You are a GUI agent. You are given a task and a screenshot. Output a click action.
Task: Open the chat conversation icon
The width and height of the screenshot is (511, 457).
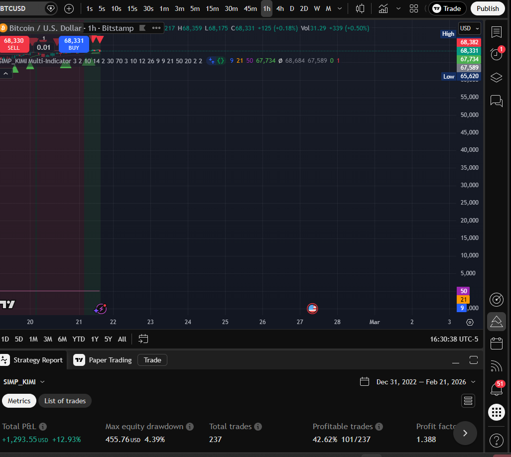[x=496, y=101]
